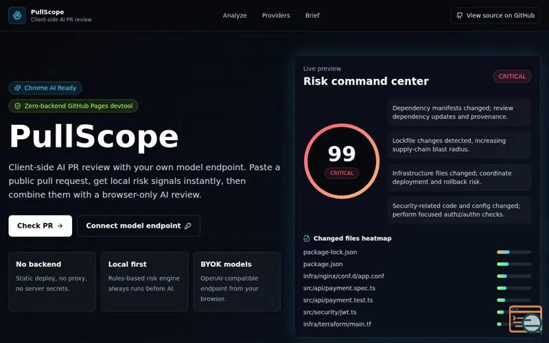549x343 pixels.
Task: Click the Security-related code and config finding
Action: pyautogui.click(x=459, y=210)
